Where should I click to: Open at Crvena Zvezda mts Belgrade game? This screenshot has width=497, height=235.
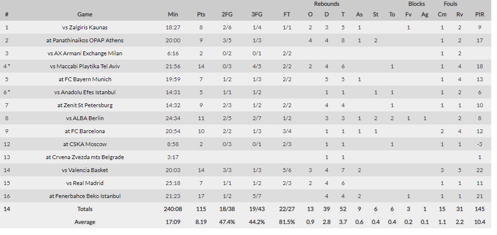click(x=85, y=158)
